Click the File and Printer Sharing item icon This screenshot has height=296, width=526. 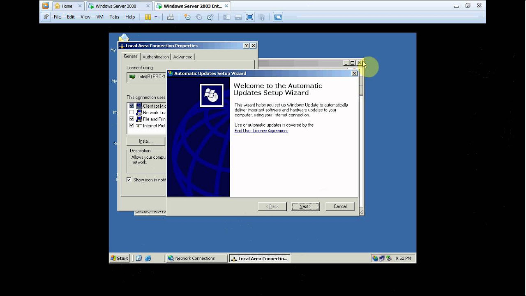click(139, 119)
